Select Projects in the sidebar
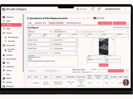This screenshot has width=133, height=99. (x=11, y=25)
